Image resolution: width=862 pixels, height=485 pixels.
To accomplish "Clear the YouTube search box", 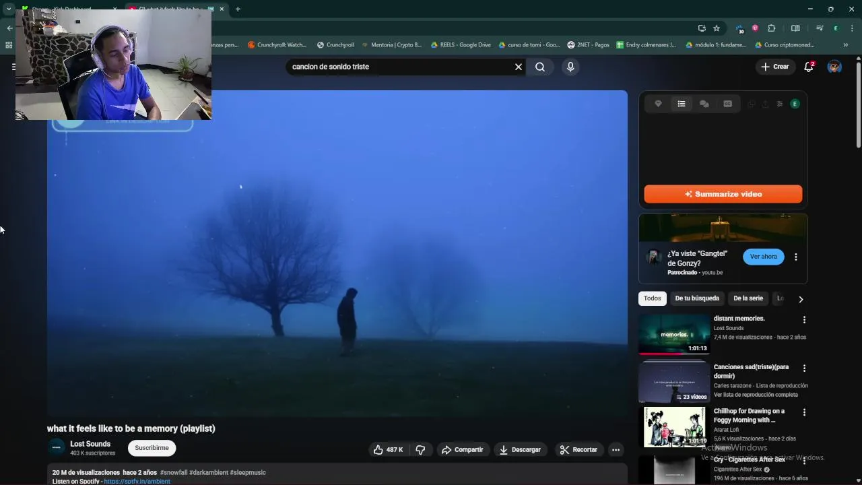I will [x=519, y=67].
